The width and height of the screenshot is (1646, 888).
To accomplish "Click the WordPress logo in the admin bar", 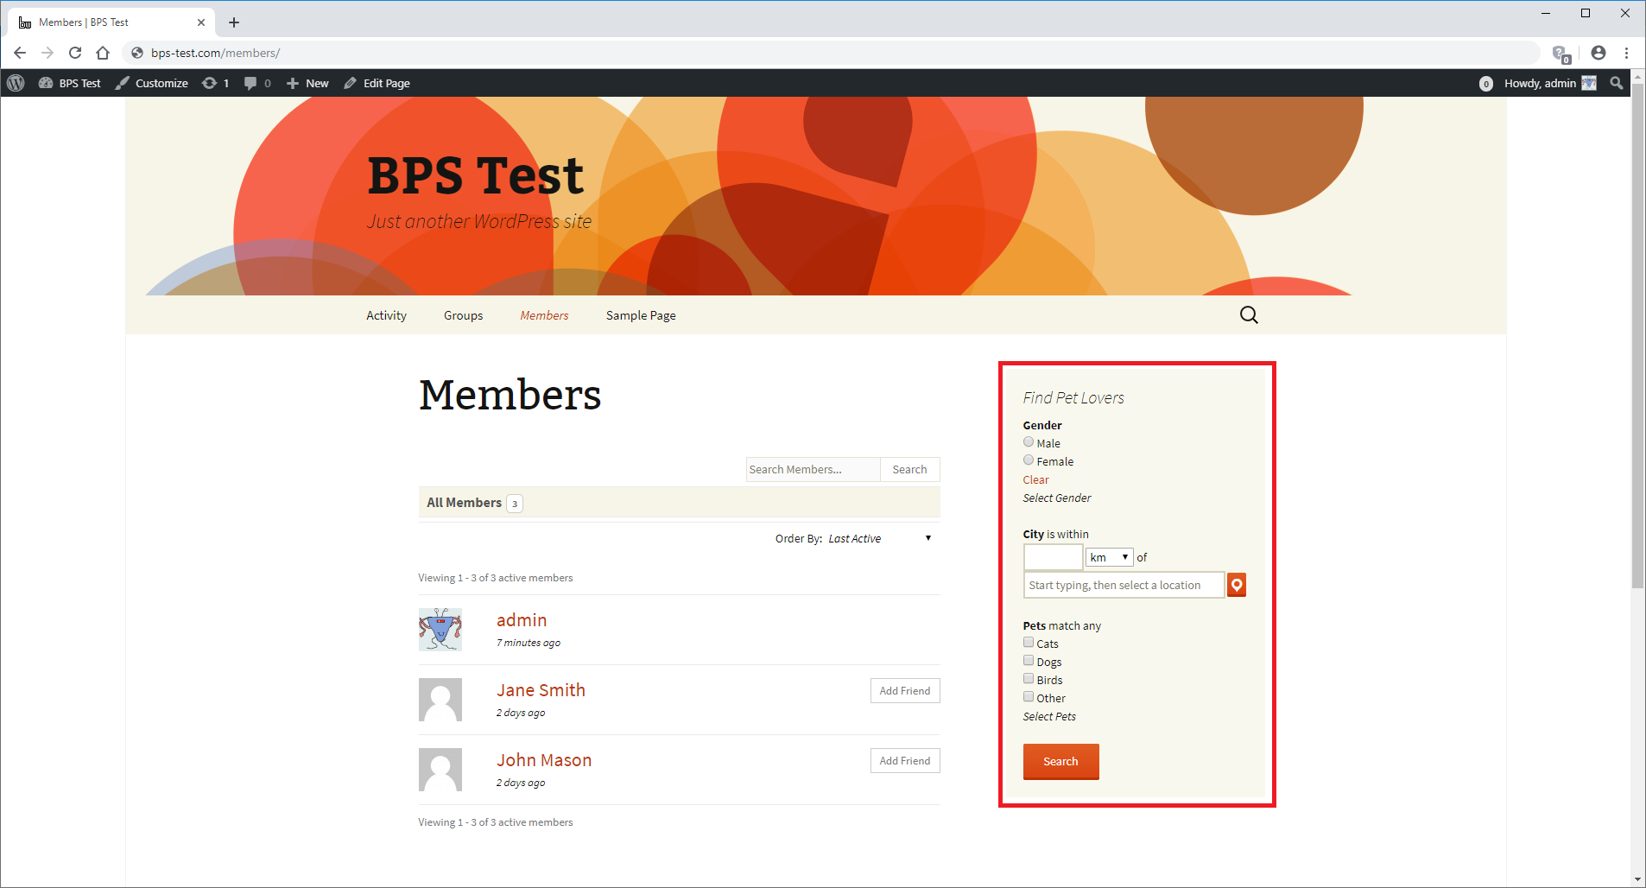I will [x=16, y=83].
